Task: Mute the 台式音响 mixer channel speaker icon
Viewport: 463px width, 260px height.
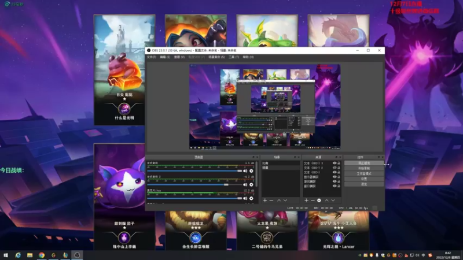Action: coord(245,170)
